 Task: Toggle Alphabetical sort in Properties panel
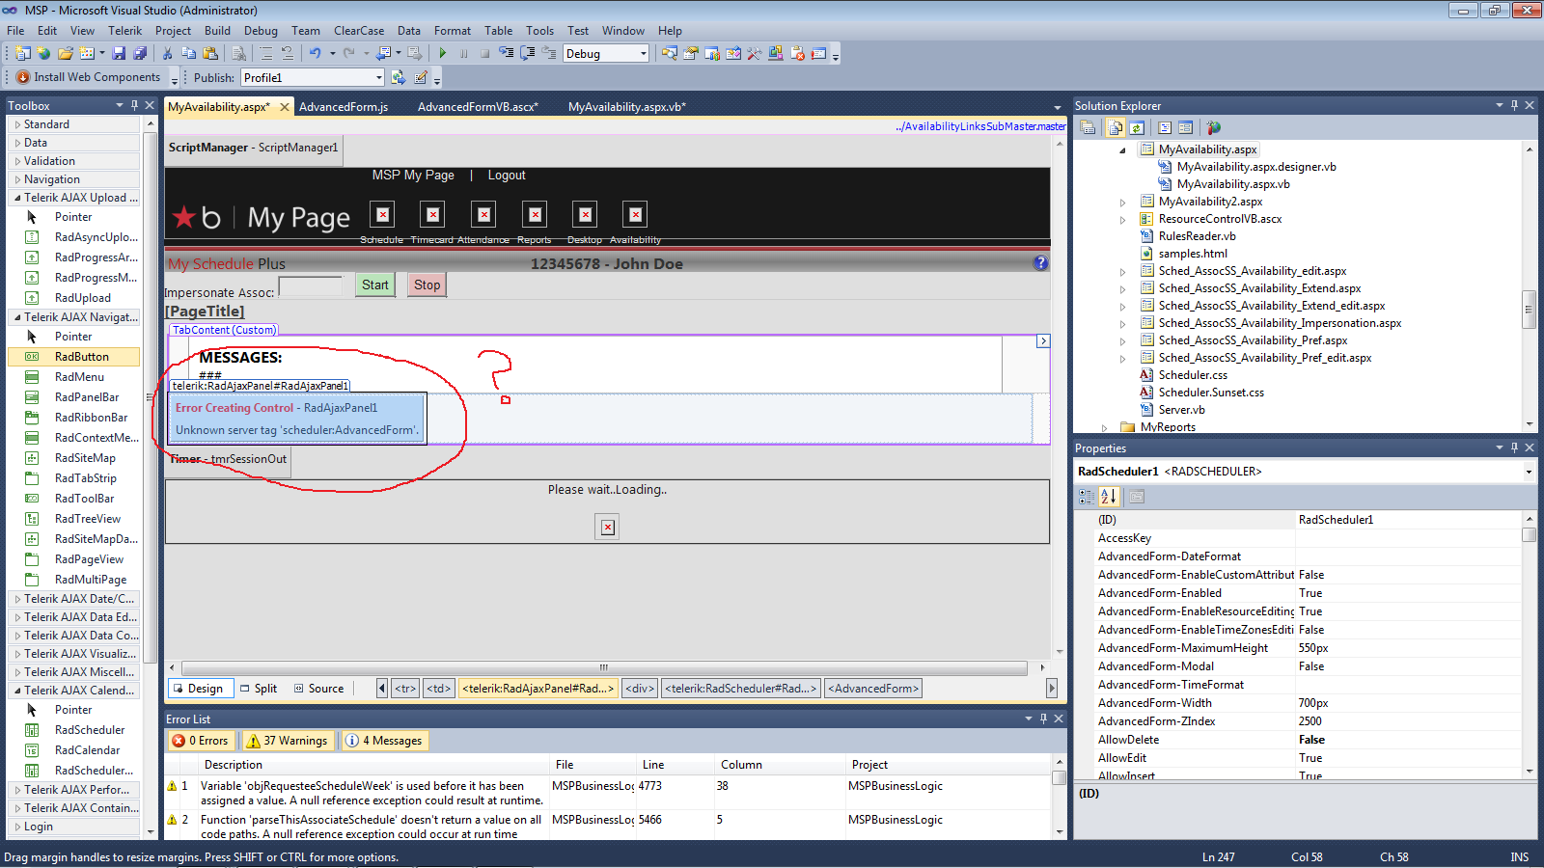click(x=1108, y=497)
